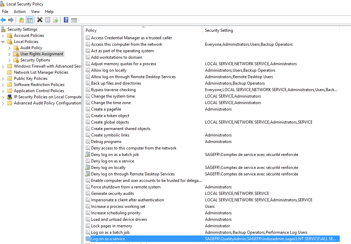This screenshot has height=244, width=351.
Task: Select Advanced Audit Policy Configuration tree item
Action: click(47, 103)
